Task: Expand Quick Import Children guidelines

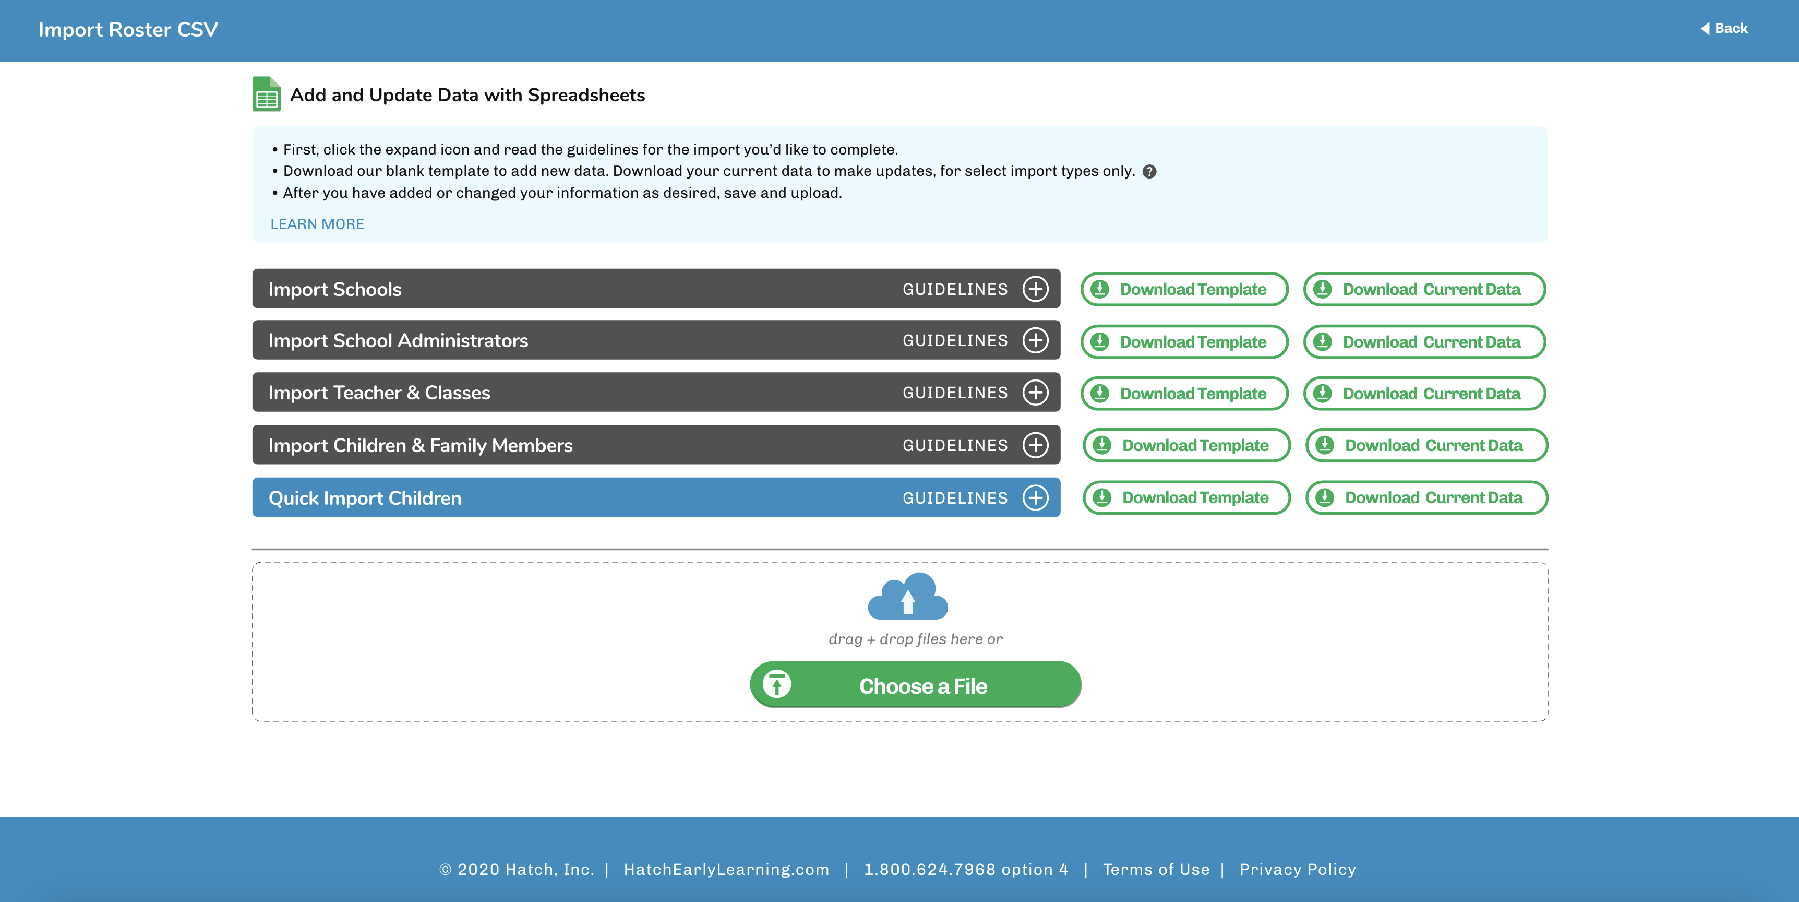Action: pos(1035,497)
